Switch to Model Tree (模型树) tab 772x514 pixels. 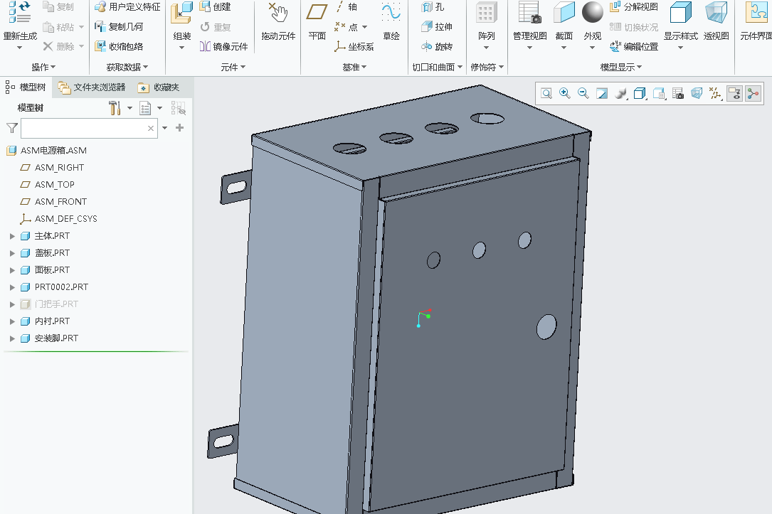tap(26, 87)
